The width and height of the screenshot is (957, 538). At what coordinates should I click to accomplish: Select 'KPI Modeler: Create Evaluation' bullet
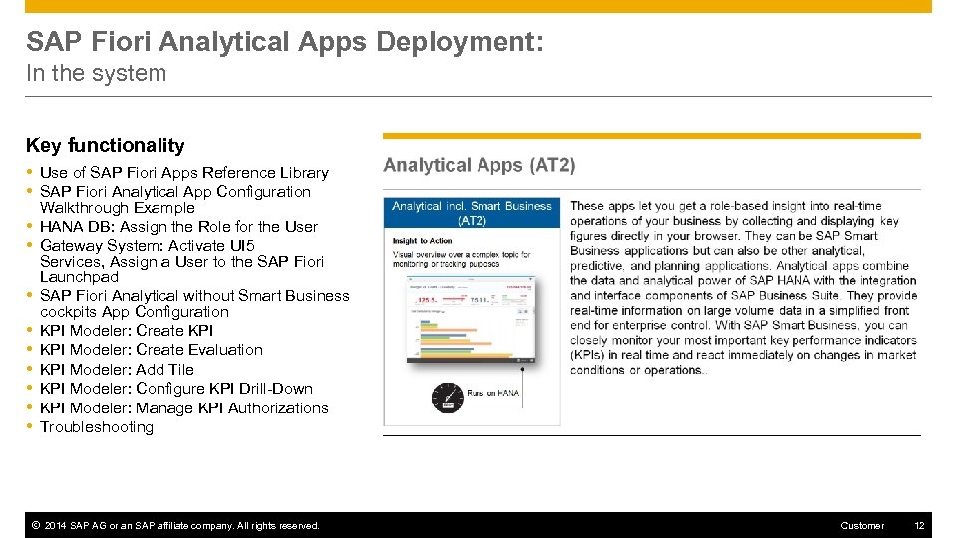(152, 350)
